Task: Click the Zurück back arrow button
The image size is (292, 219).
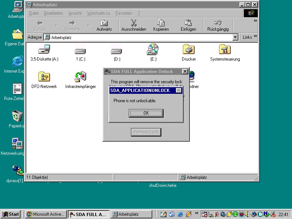Action: [x=40, y=25]
